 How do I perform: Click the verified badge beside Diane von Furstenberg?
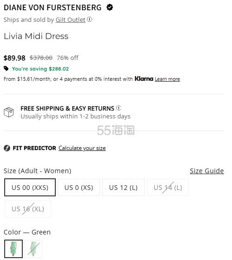click(110, 7)
